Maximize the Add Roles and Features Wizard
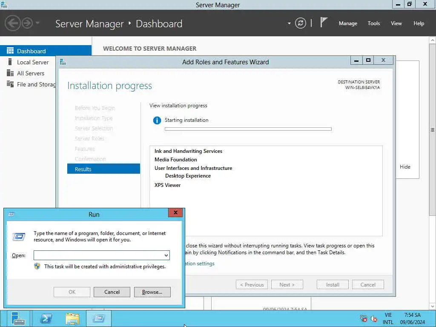 click(368, 60)
